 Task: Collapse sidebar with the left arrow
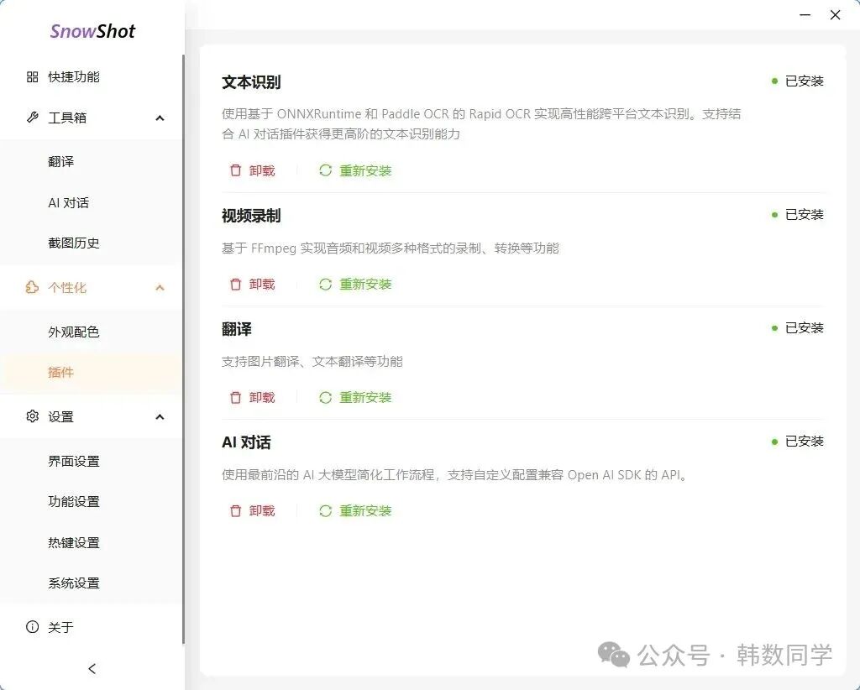click(92, 669)
